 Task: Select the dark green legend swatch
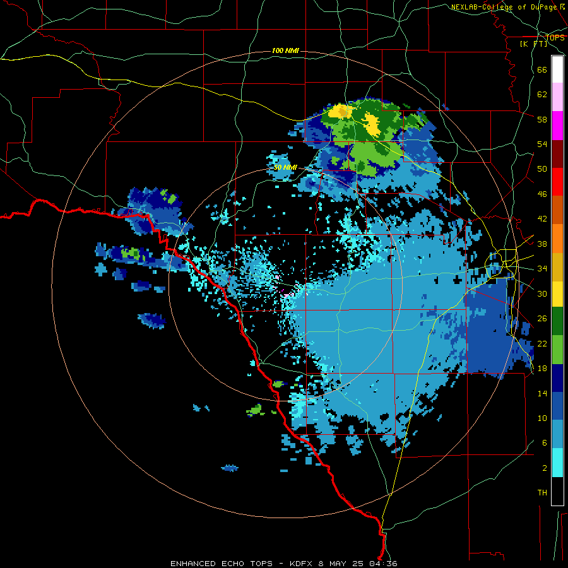pyautogui.click(x=557, y=321)
